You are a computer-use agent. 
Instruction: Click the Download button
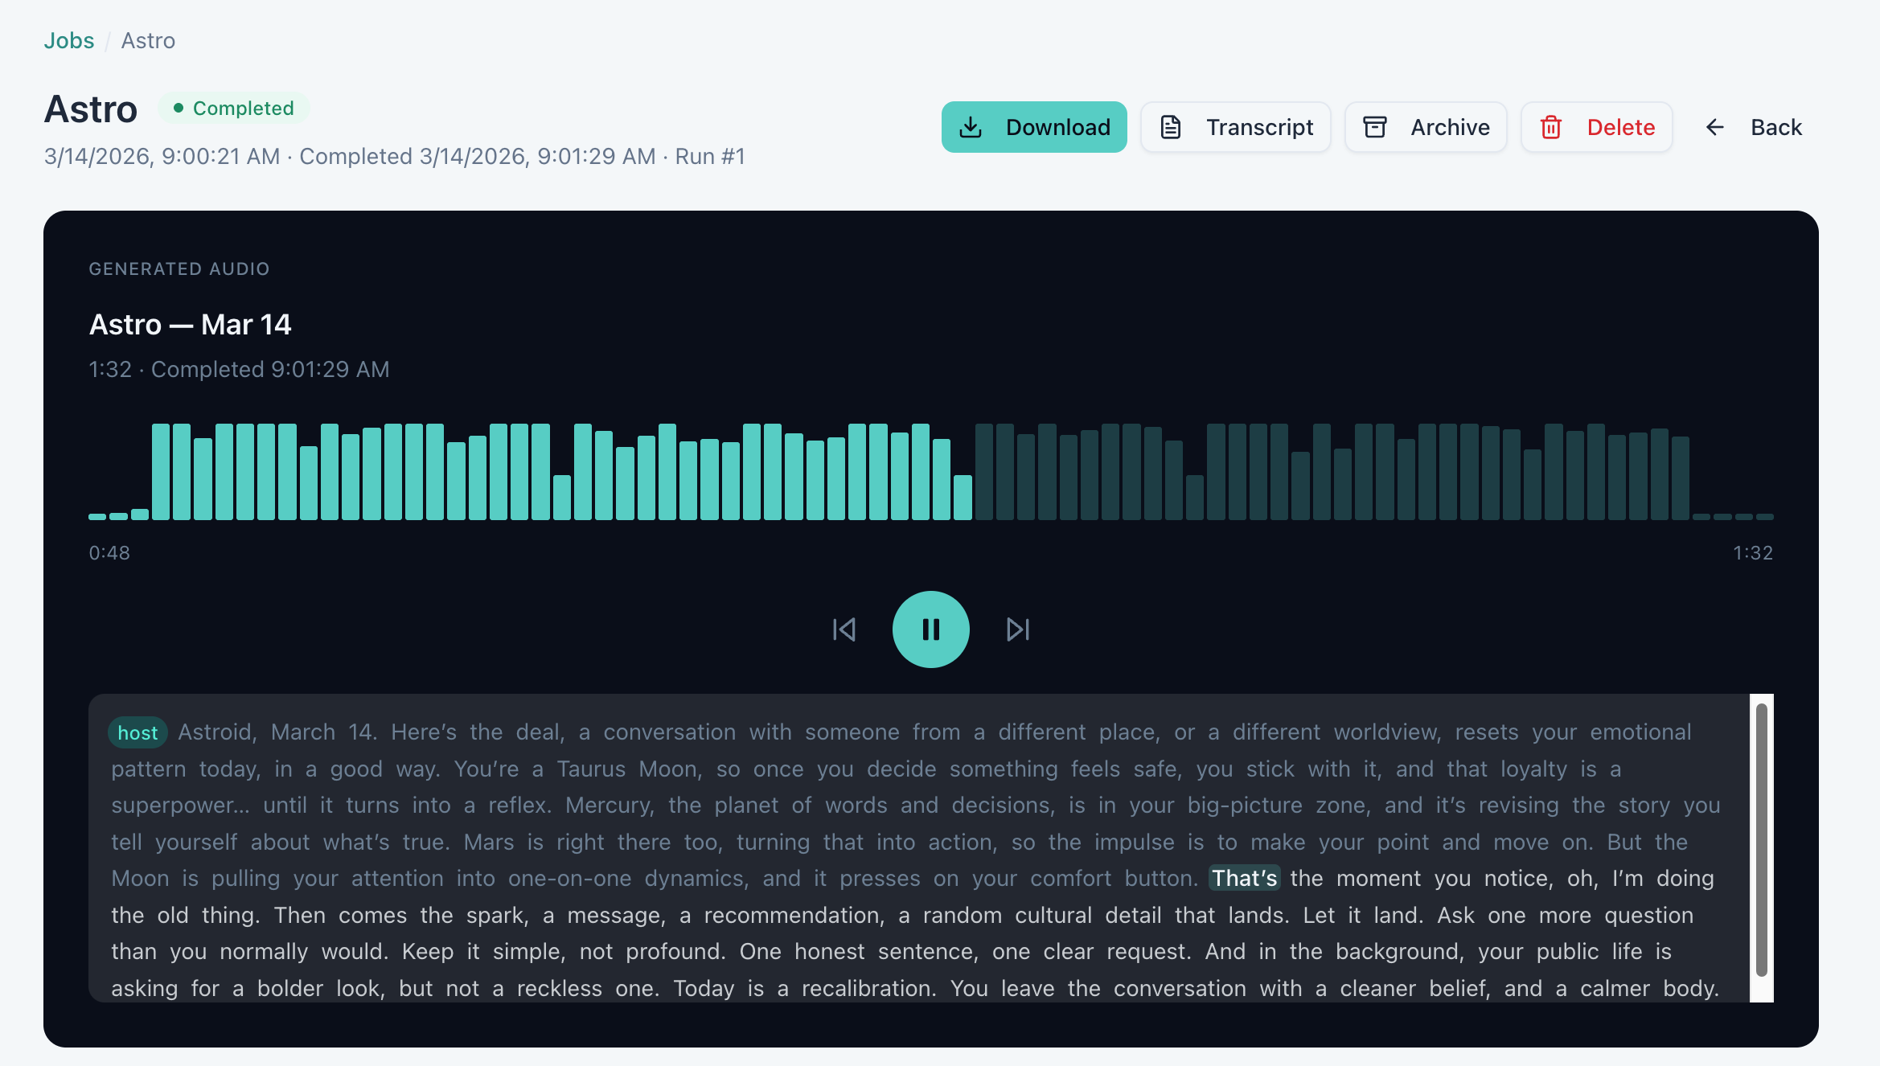(1034, 127)
